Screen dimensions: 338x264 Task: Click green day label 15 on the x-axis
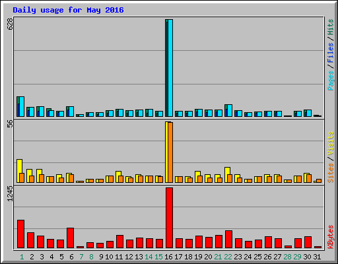(x=158, y=257)
